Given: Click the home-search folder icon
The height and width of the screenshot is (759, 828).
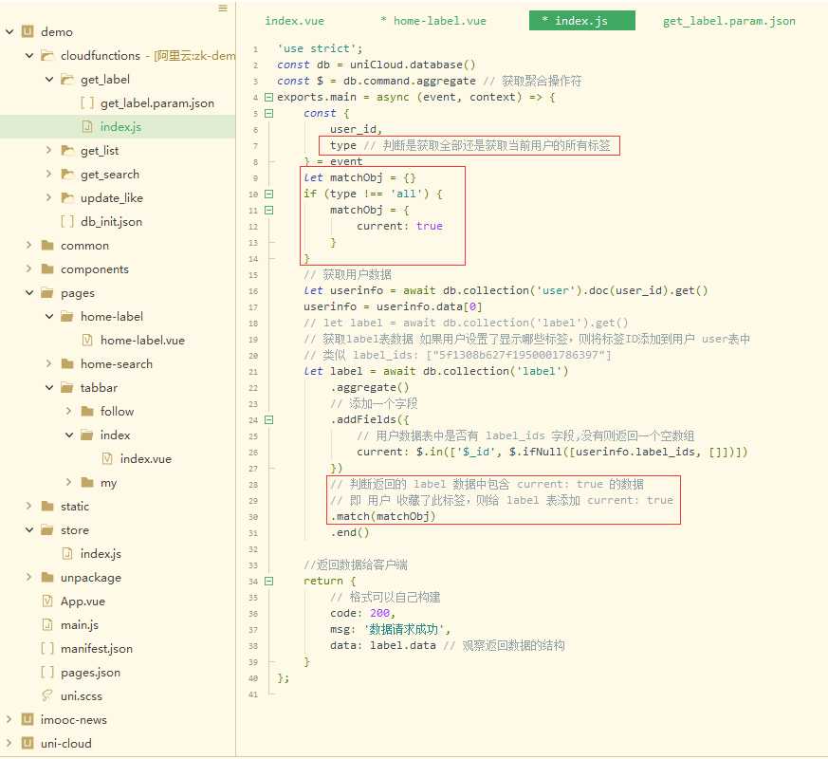Looking at the screenshot, I should tap(67, 364).
